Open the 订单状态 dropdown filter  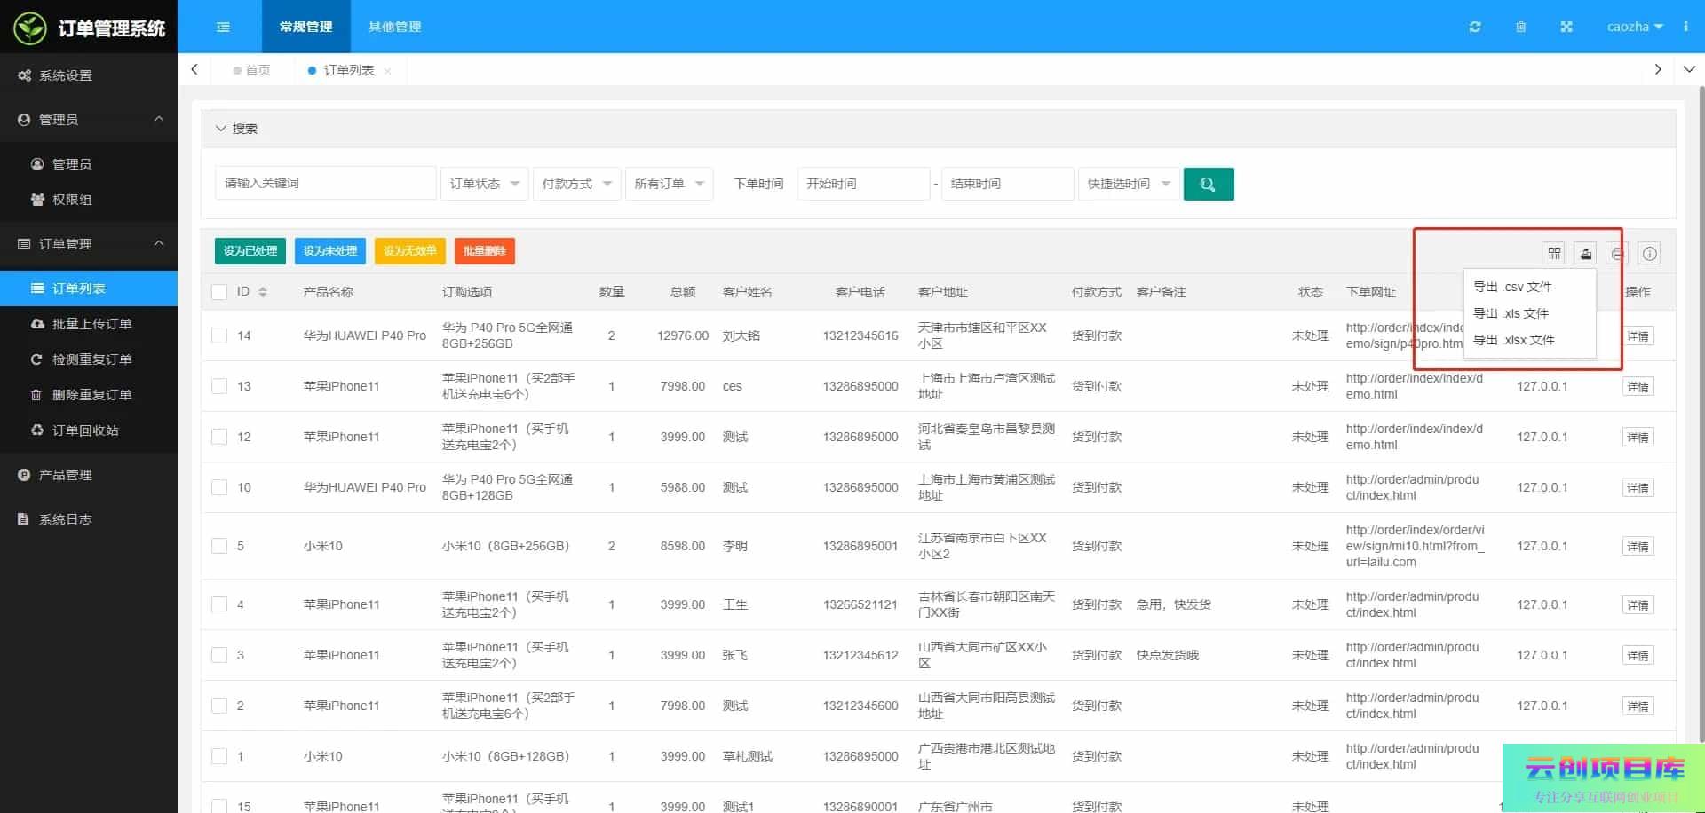coord(484,184)
